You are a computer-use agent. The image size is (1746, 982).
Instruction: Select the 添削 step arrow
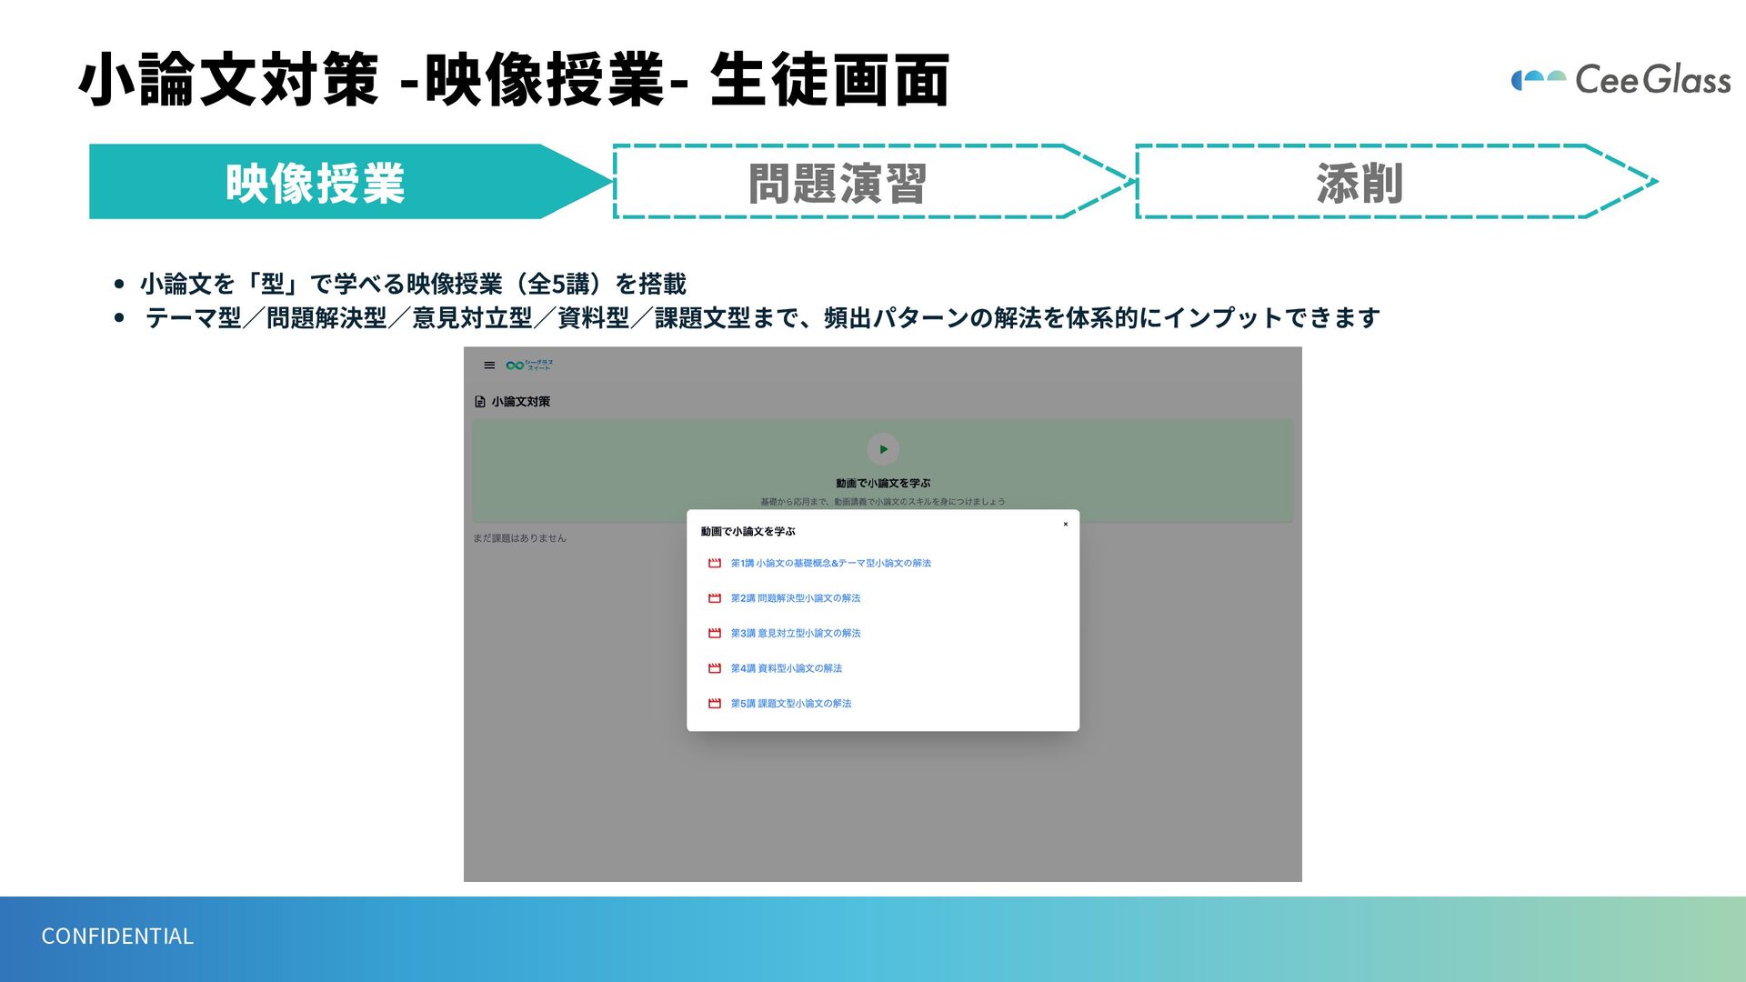(x=1360, y=183)
